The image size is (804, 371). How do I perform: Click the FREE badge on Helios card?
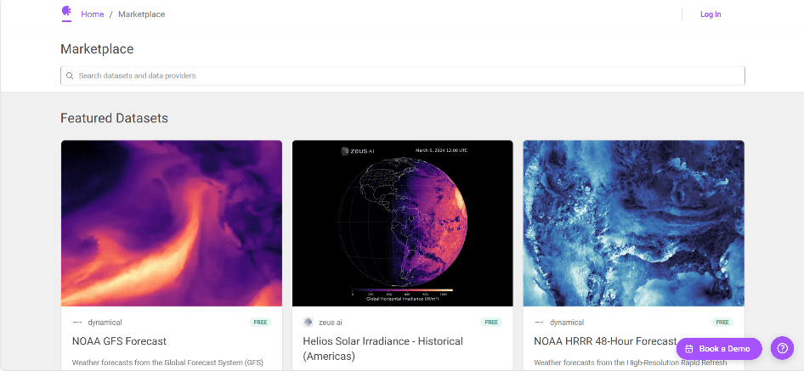pos(490,323)
